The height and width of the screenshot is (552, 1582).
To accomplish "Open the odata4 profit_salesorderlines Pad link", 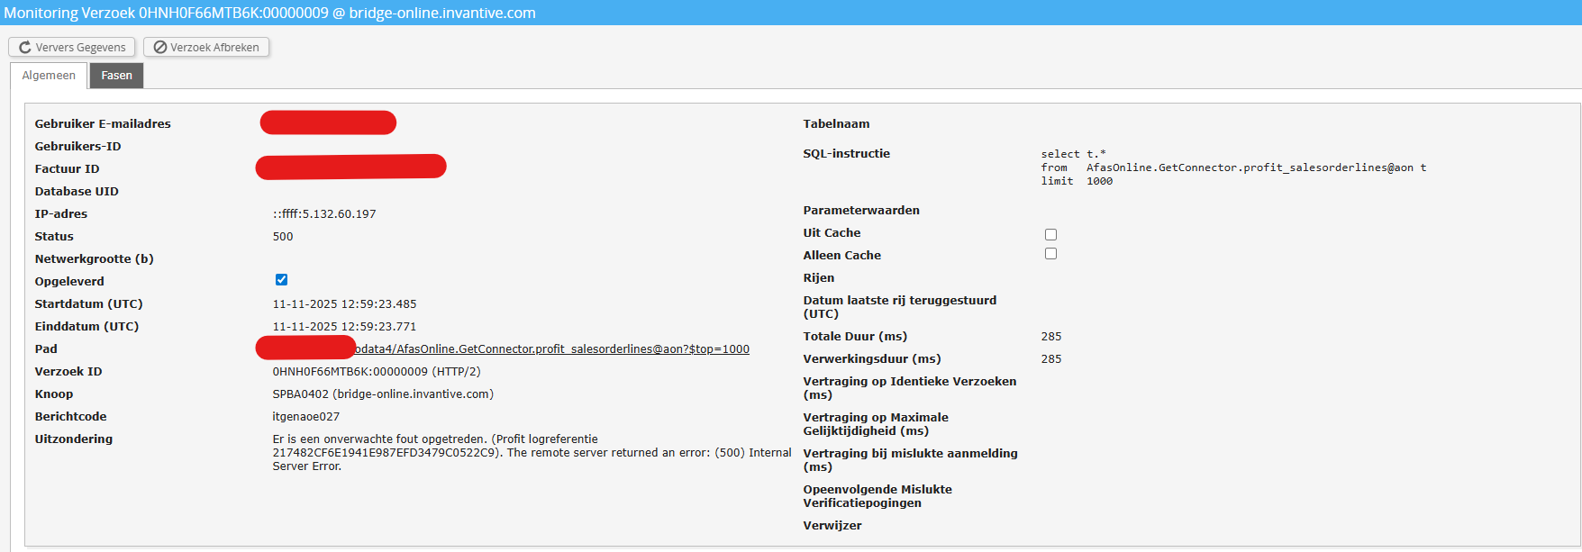I will [x=551, y=349].
